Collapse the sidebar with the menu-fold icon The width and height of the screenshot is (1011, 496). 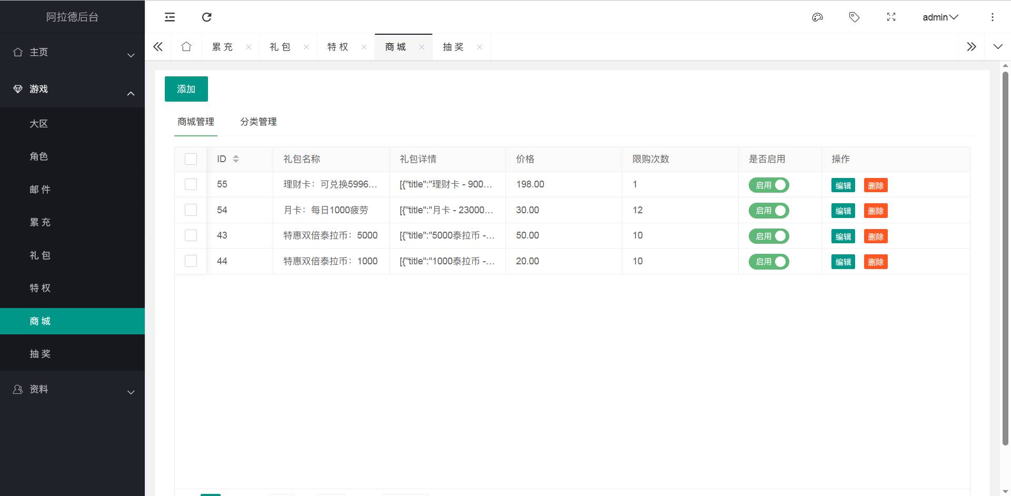pos(170,17)
